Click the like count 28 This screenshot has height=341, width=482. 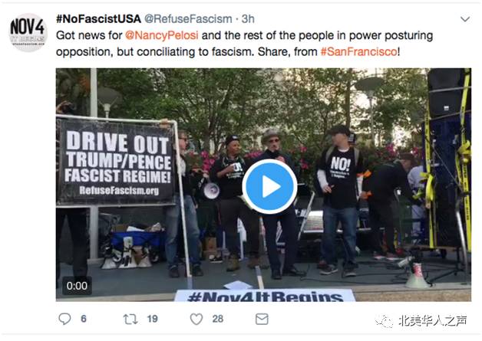(x=218, y=319)
